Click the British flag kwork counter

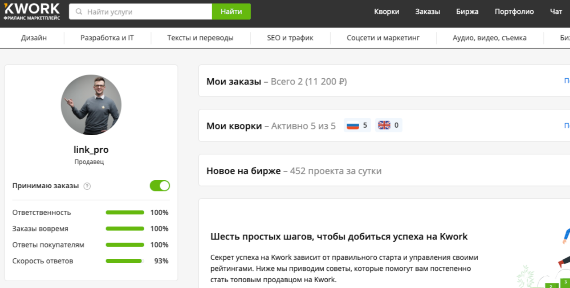click(x=389, y=125)
